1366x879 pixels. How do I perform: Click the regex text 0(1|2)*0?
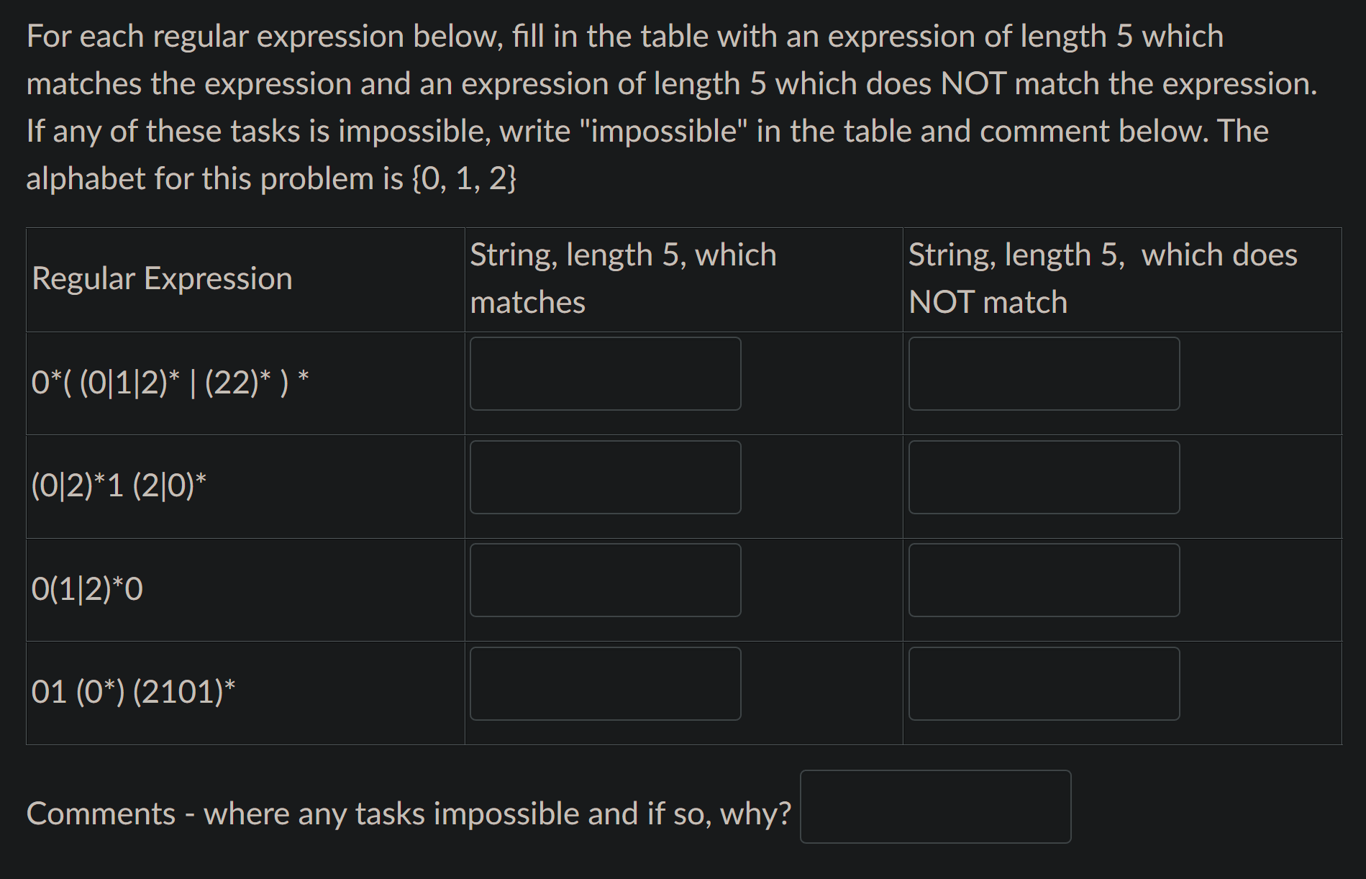(x=88, y=588)
